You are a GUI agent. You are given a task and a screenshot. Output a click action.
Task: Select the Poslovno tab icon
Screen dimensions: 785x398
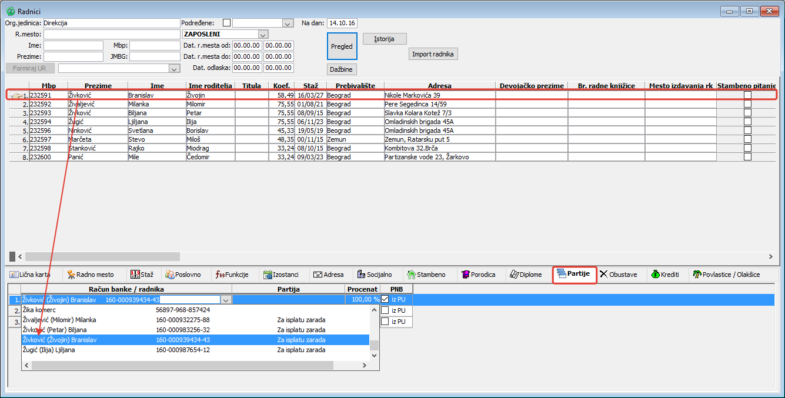point(170,275)
